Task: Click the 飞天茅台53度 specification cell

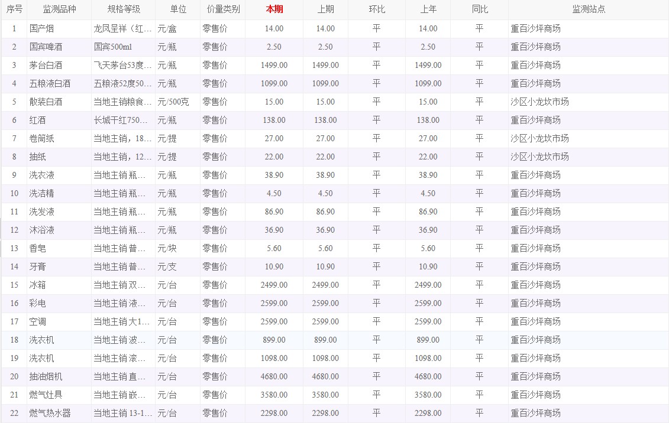Action: pos(122,65)
